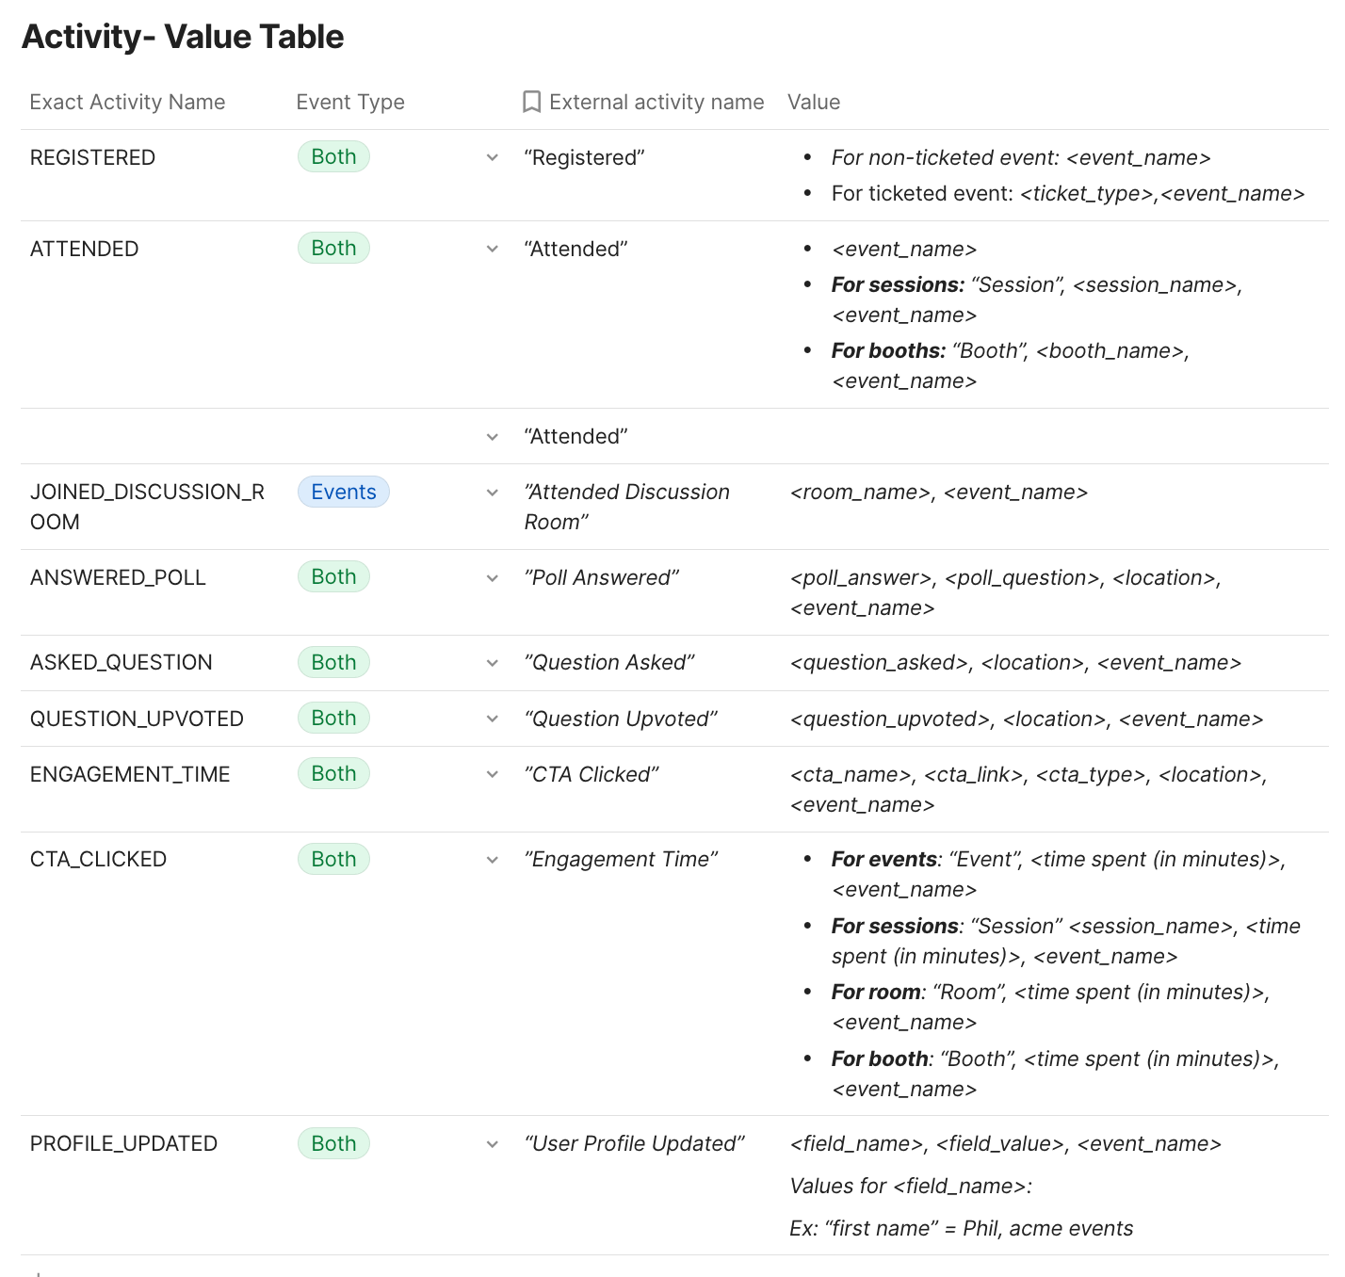Screen dimensions: 1345x1277
Task: Expand the chevron in the QUESTION_UPVOTED row
Action: (492, 719)
